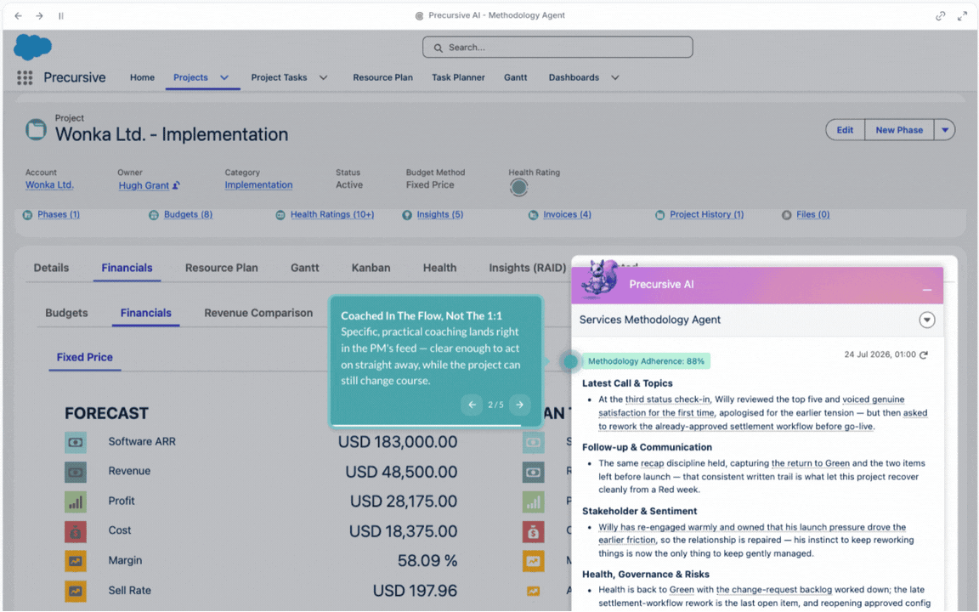Image resolution: width=979 pixels, height=612 pixels.
Task: Click the New Phase button
Action: (899, 130)
